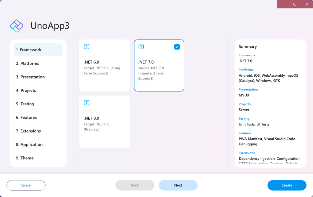Click the .NET 7 badge icon

coord(141,46)
